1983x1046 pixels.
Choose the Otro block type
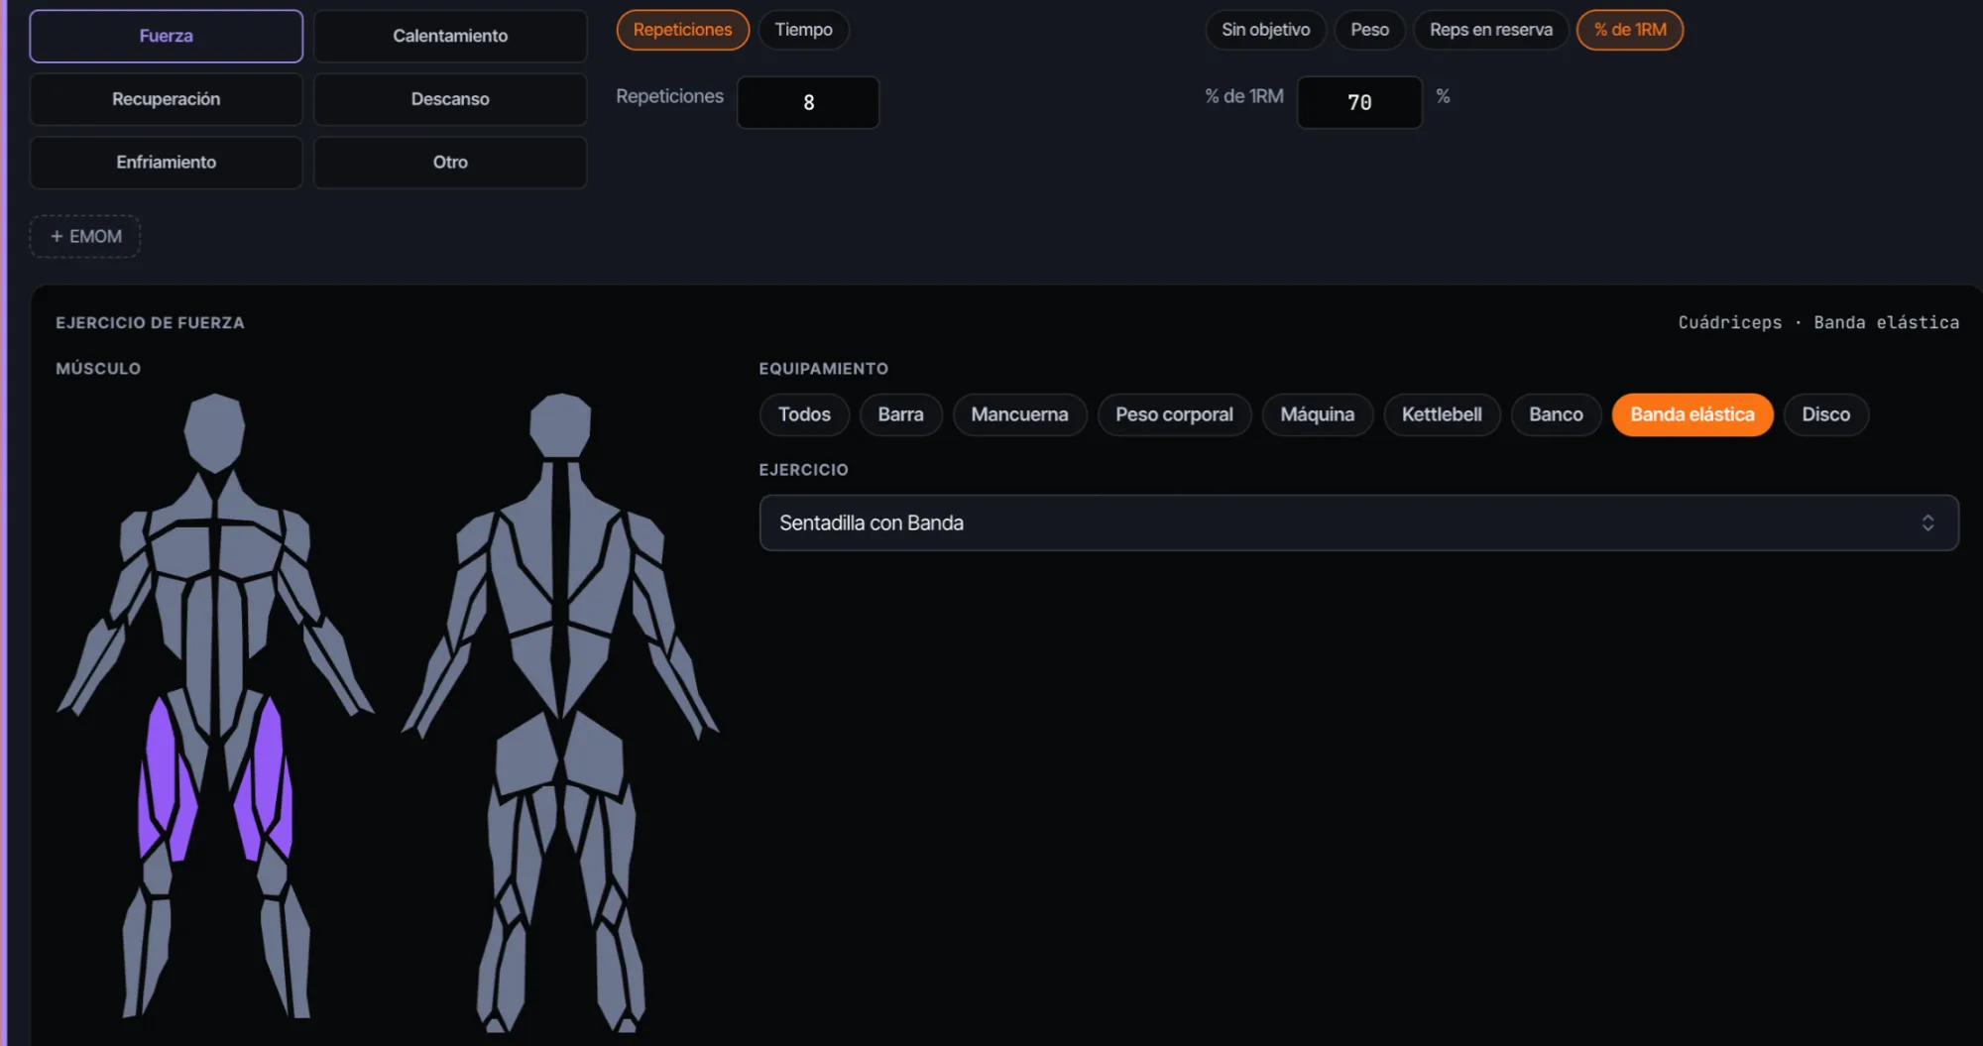coord(450,162)
